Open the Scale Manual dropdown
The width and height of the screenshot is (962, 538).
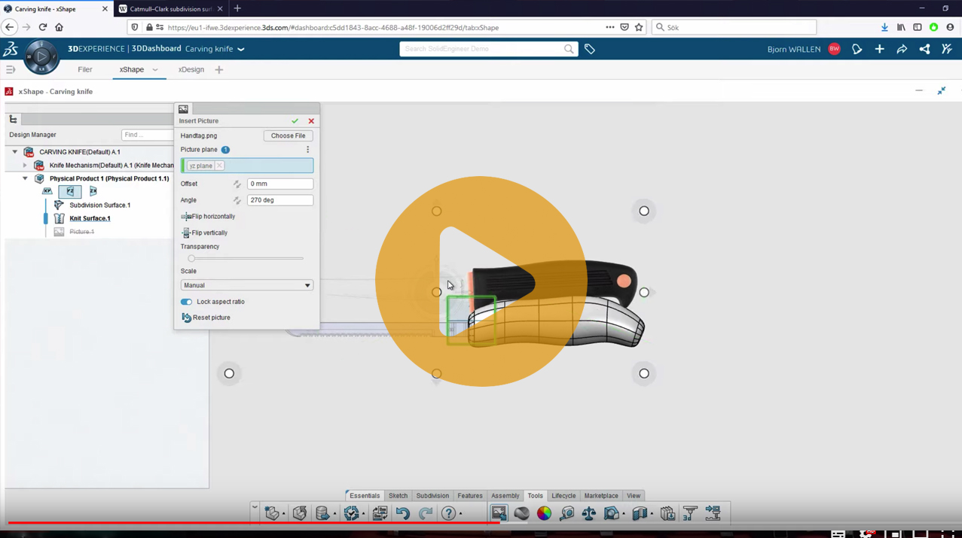coord(246,285)
